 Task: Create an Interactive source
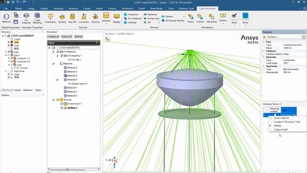[x=50, y=18]
